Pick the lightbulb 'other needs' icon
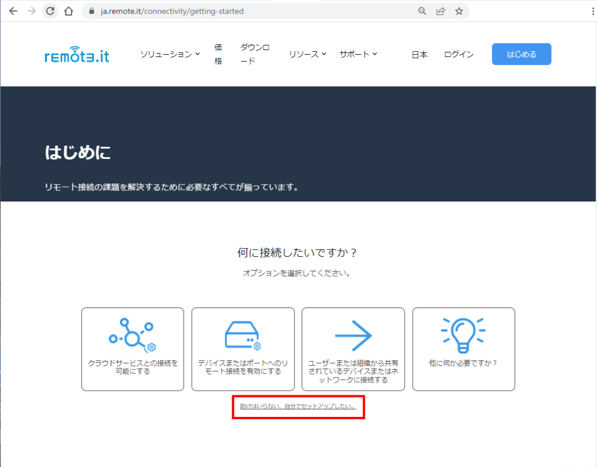The width and height of the screenshot is (597, 467). (463, 335)
